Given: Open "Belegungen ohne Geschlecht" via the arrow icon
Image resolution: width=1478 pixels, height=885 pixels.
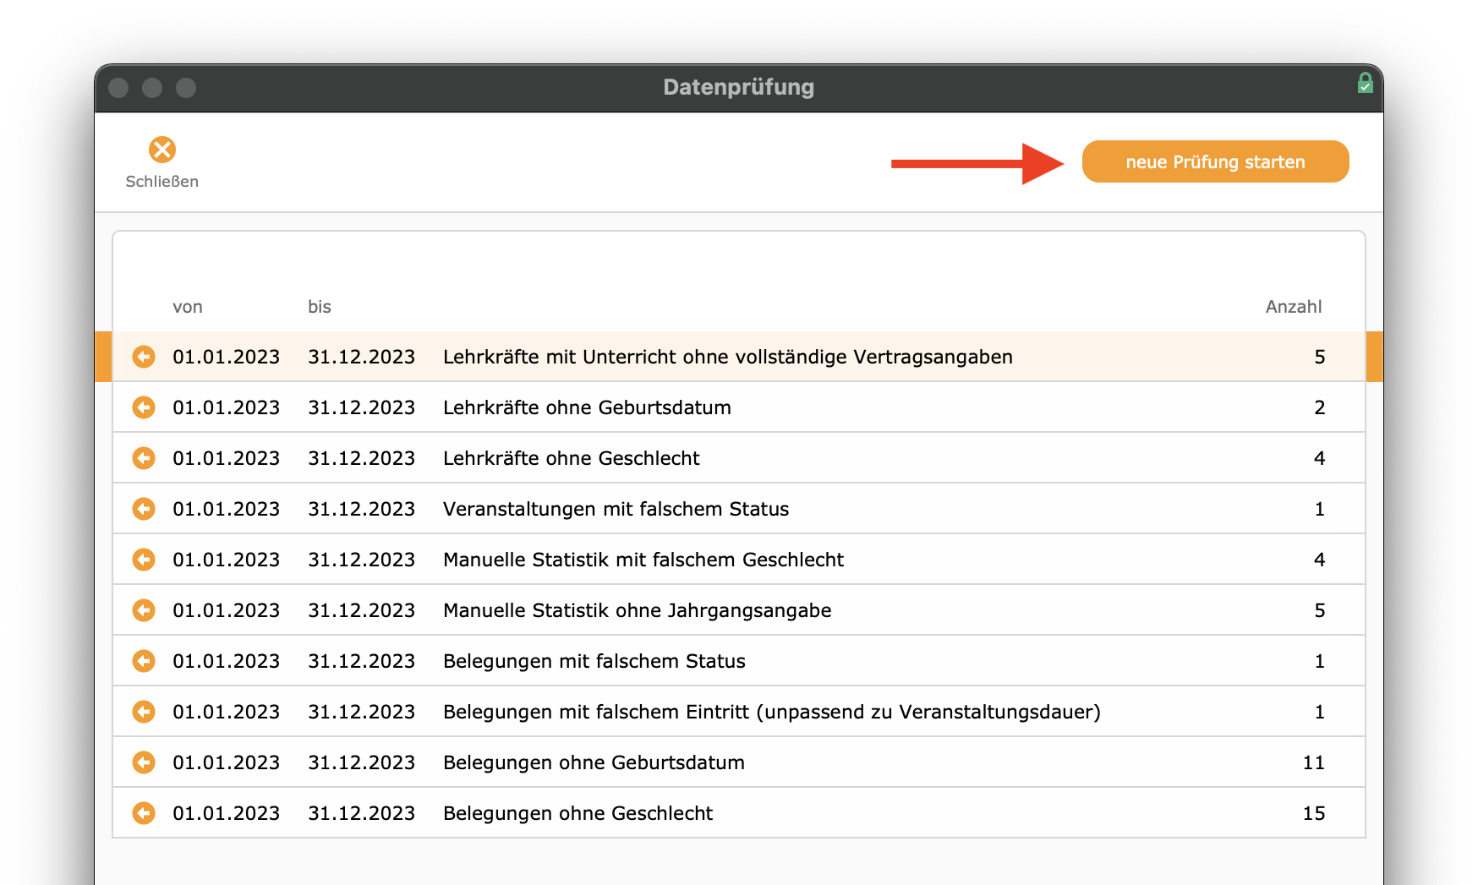Looking at the screenshot, I should [144, 813].
